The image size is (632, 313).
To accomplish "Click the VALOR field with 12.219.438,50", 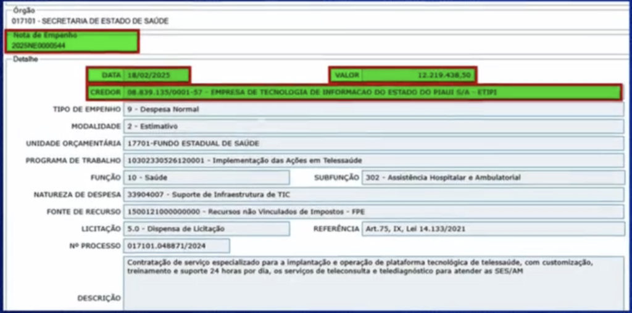I will pyautogui.click(x=418, y=75).
